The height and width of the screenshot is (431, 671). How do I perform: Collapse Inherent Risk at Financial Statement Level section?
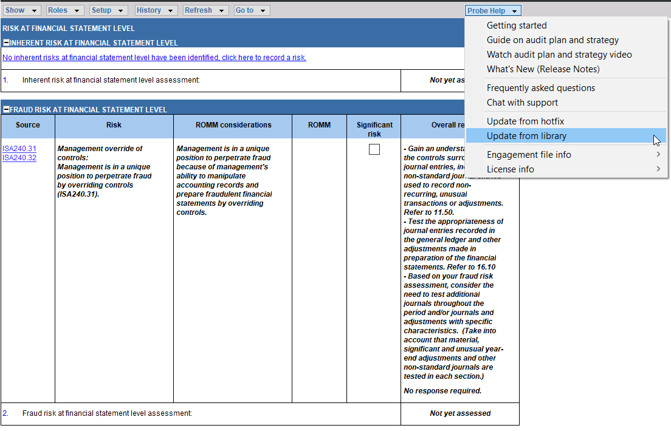6,42
